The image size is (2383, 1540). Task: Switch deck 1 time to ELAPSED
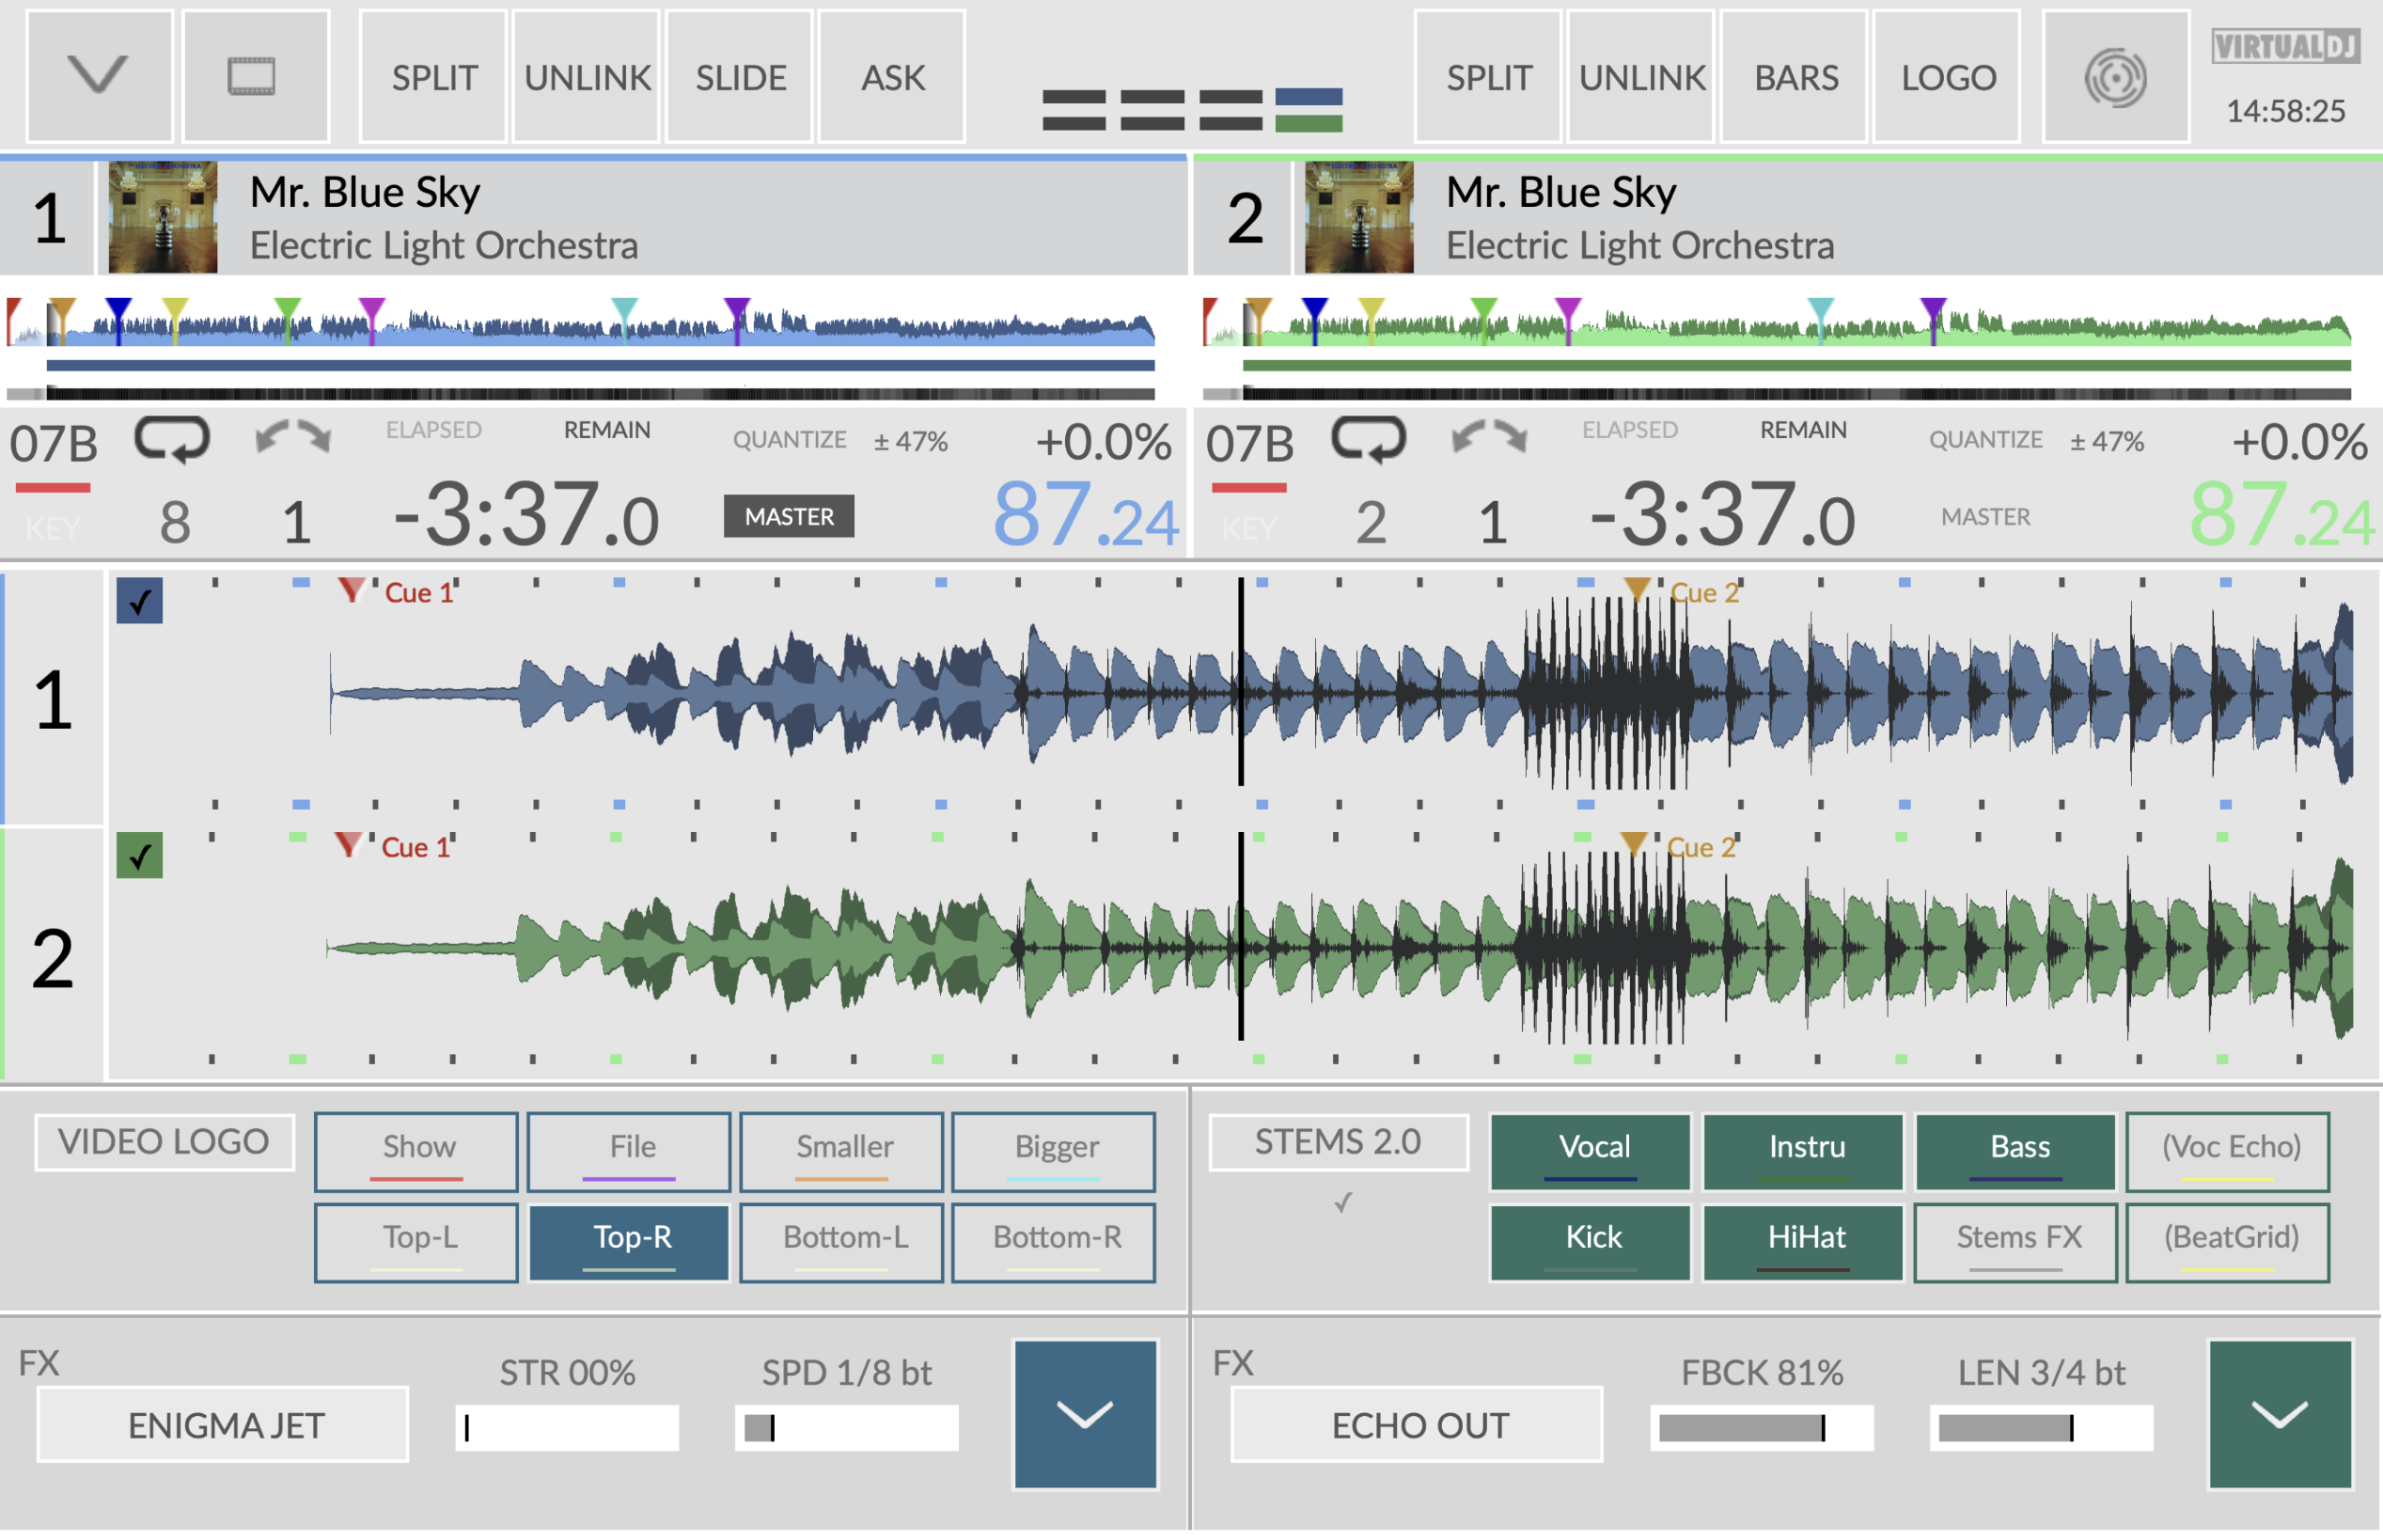pyautogui.click(x=433, y=430)
